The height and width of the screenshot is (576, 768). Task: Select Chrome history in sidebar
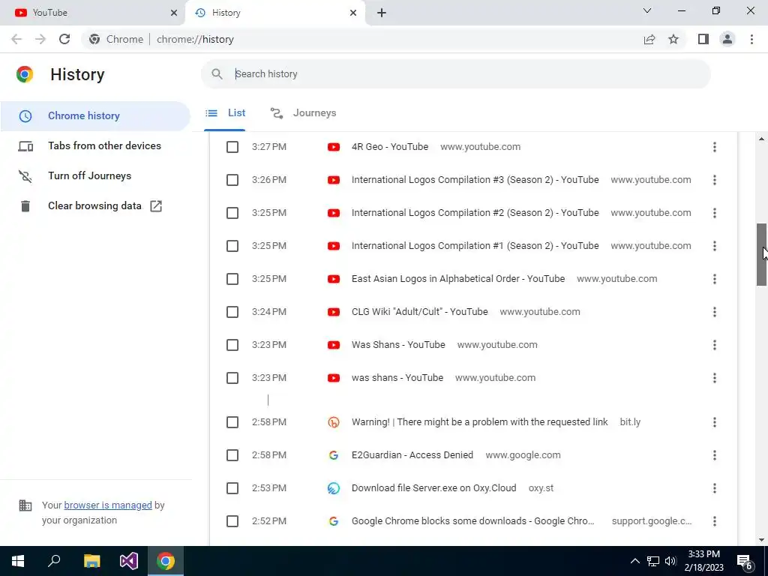pos(95,116)
